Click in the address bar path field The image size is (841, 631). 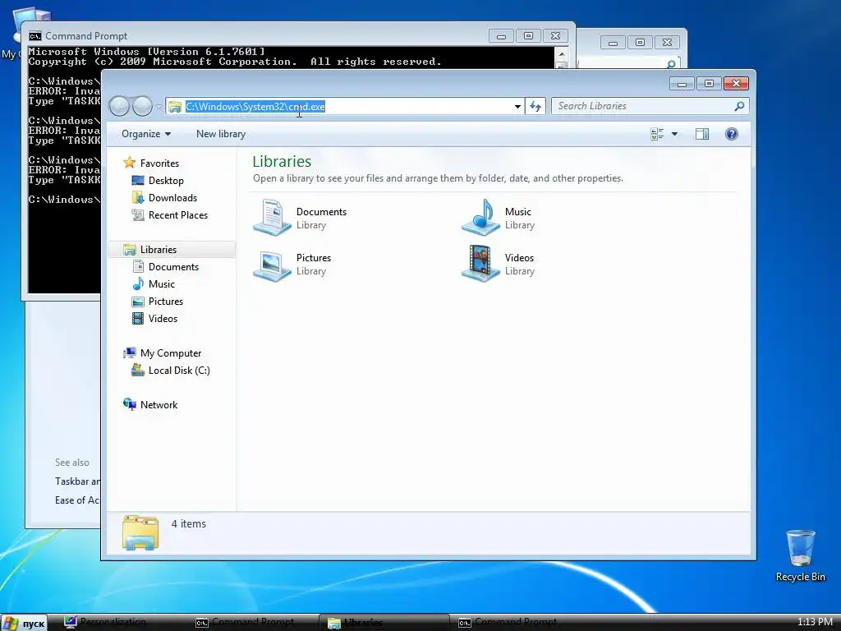pyautogui.click(x=344, y=106)
